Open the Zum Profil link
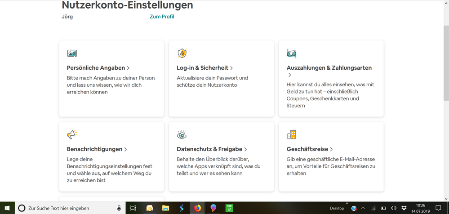 point(162,17)
